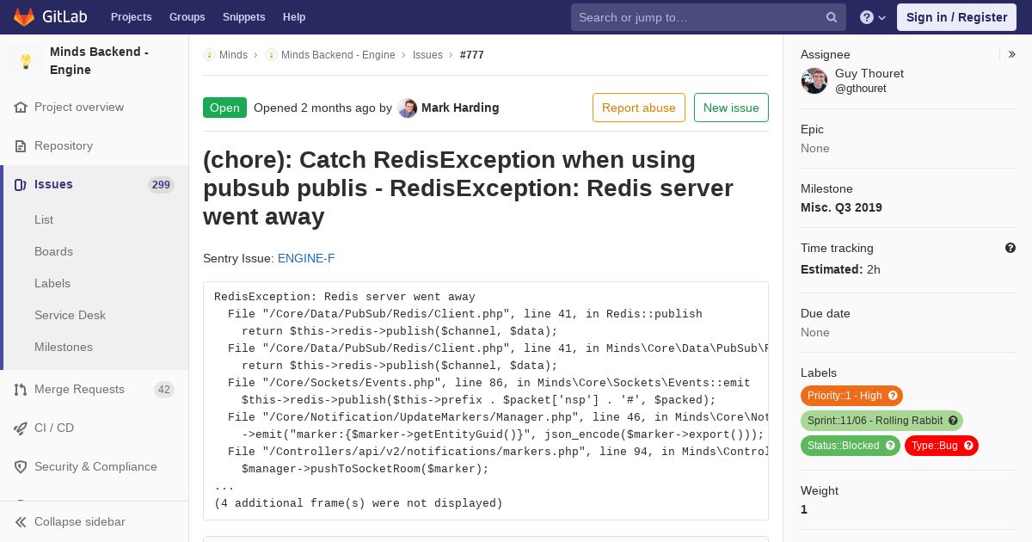Click the Issues breadcrumb link

tap(427, 55)
